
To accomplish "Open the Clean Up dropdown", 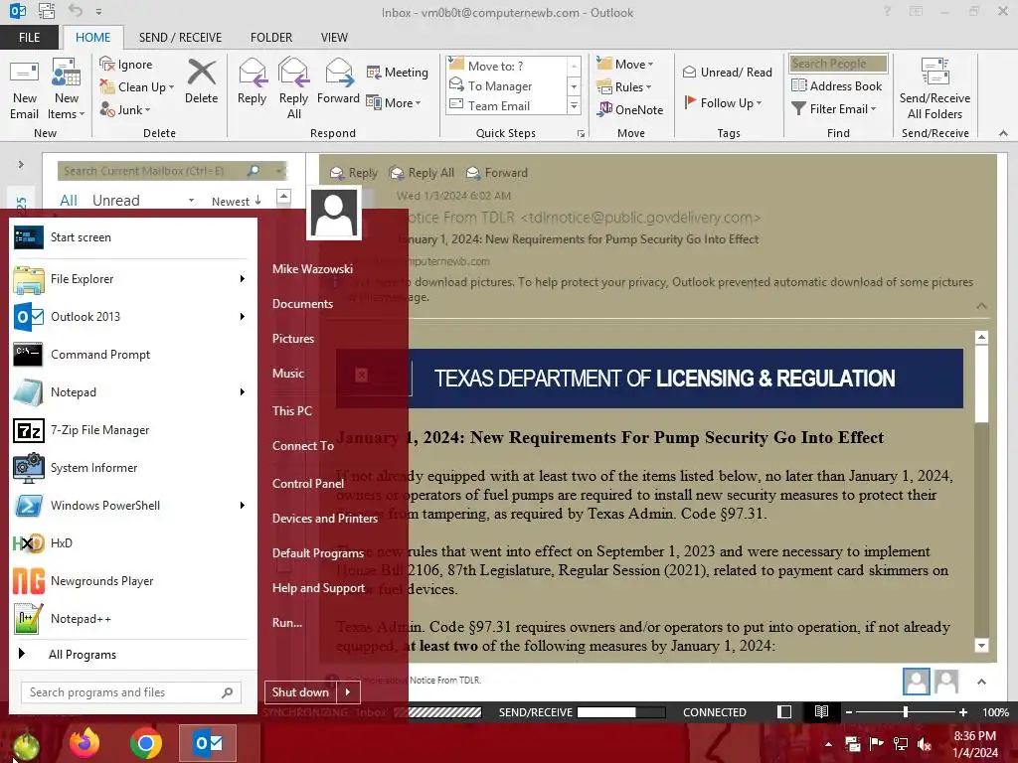I will coord(137,87).
